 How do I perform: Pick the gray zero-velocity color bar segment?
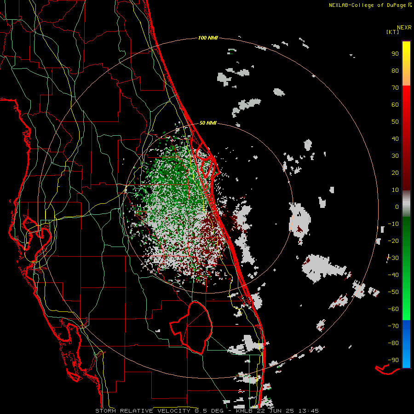coord(406,204)
